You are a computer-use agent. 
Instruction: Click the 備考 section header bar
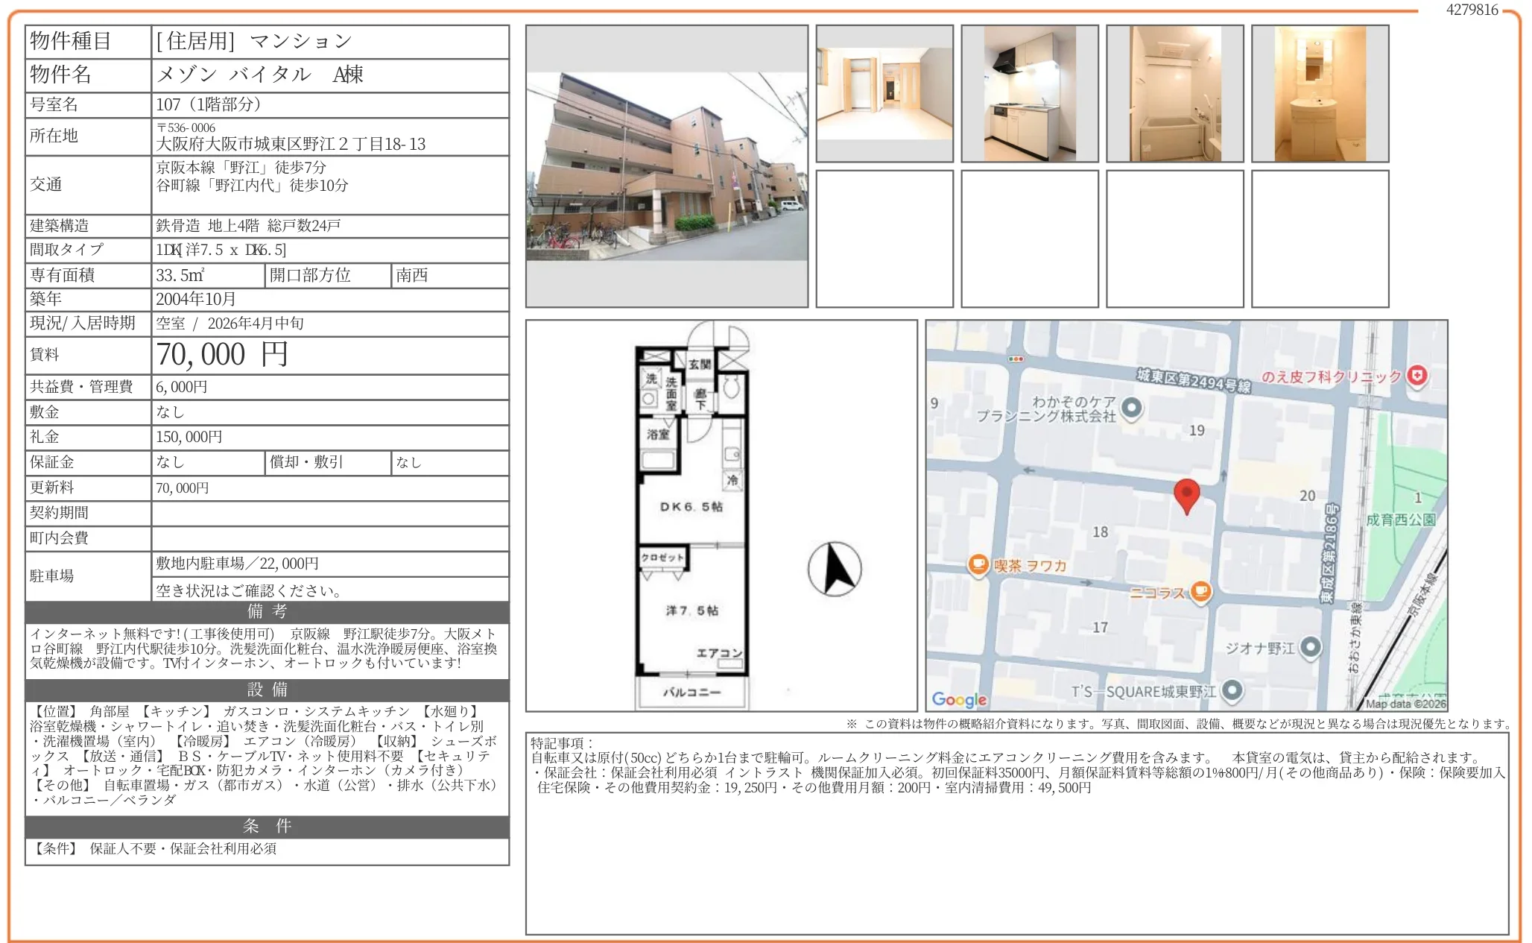coord(267,611)
